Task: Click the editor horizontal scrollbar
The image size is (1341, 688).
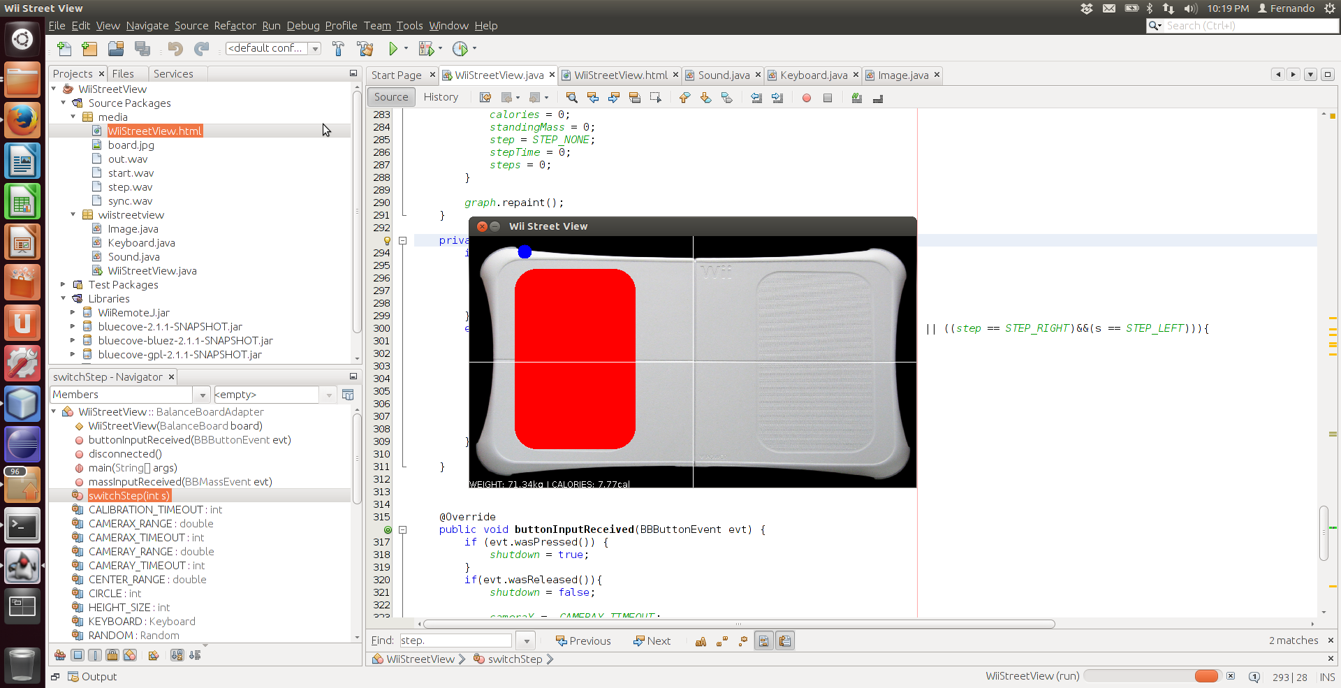Action: pyautogui.click(x=739, y=624)
